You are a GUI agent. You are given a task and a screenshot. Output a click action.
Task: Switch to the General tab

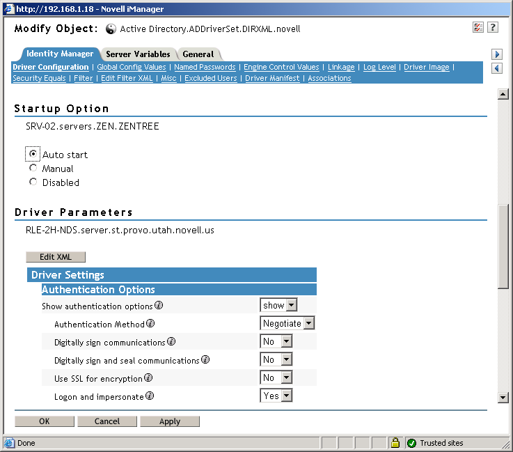pyautogui.click(x=198, y=54)
